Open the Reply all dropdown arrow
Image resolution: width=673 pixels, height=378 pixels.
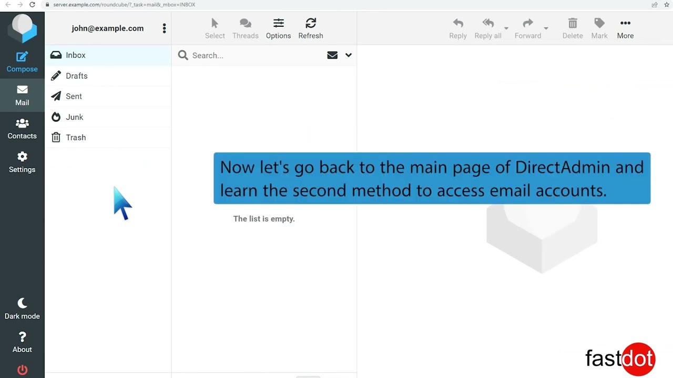(506, 29)
